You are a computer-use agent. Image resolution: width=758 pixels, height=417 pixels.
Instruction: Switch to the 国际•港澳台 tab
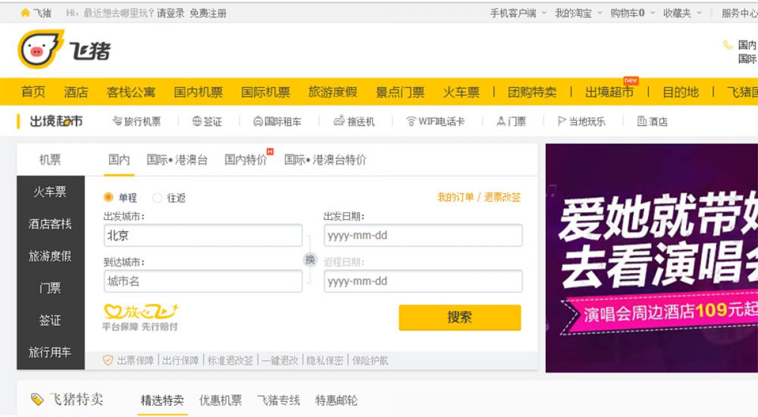(177, 160)
